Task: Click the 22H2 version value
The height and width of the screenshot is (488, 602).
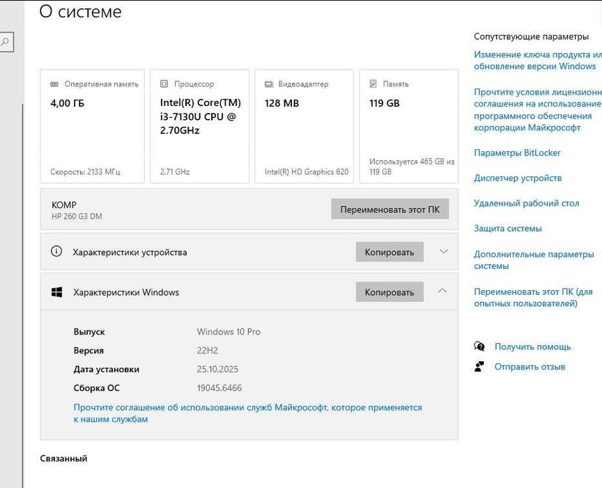Action: pyautogui.click(x=208, y=351)
